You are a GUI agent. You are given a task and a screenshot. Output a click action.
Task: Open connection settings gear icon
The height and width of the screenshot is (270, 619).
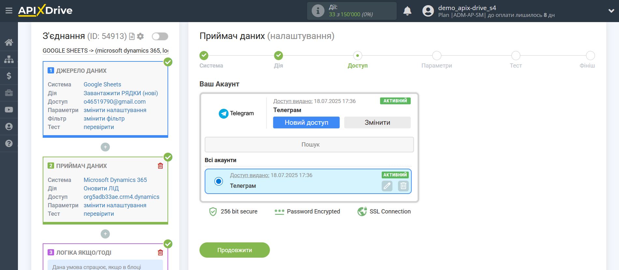(140, 36)
